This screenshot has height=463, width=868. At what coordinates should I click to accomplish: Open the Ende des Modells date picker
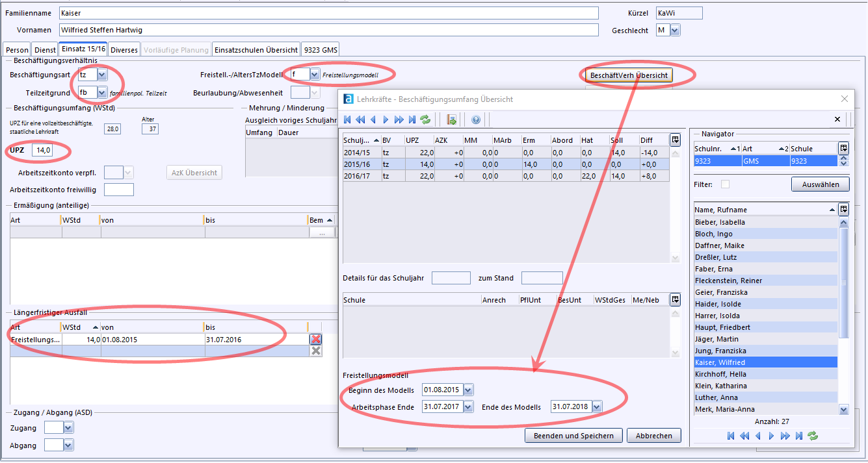(597, 407)
